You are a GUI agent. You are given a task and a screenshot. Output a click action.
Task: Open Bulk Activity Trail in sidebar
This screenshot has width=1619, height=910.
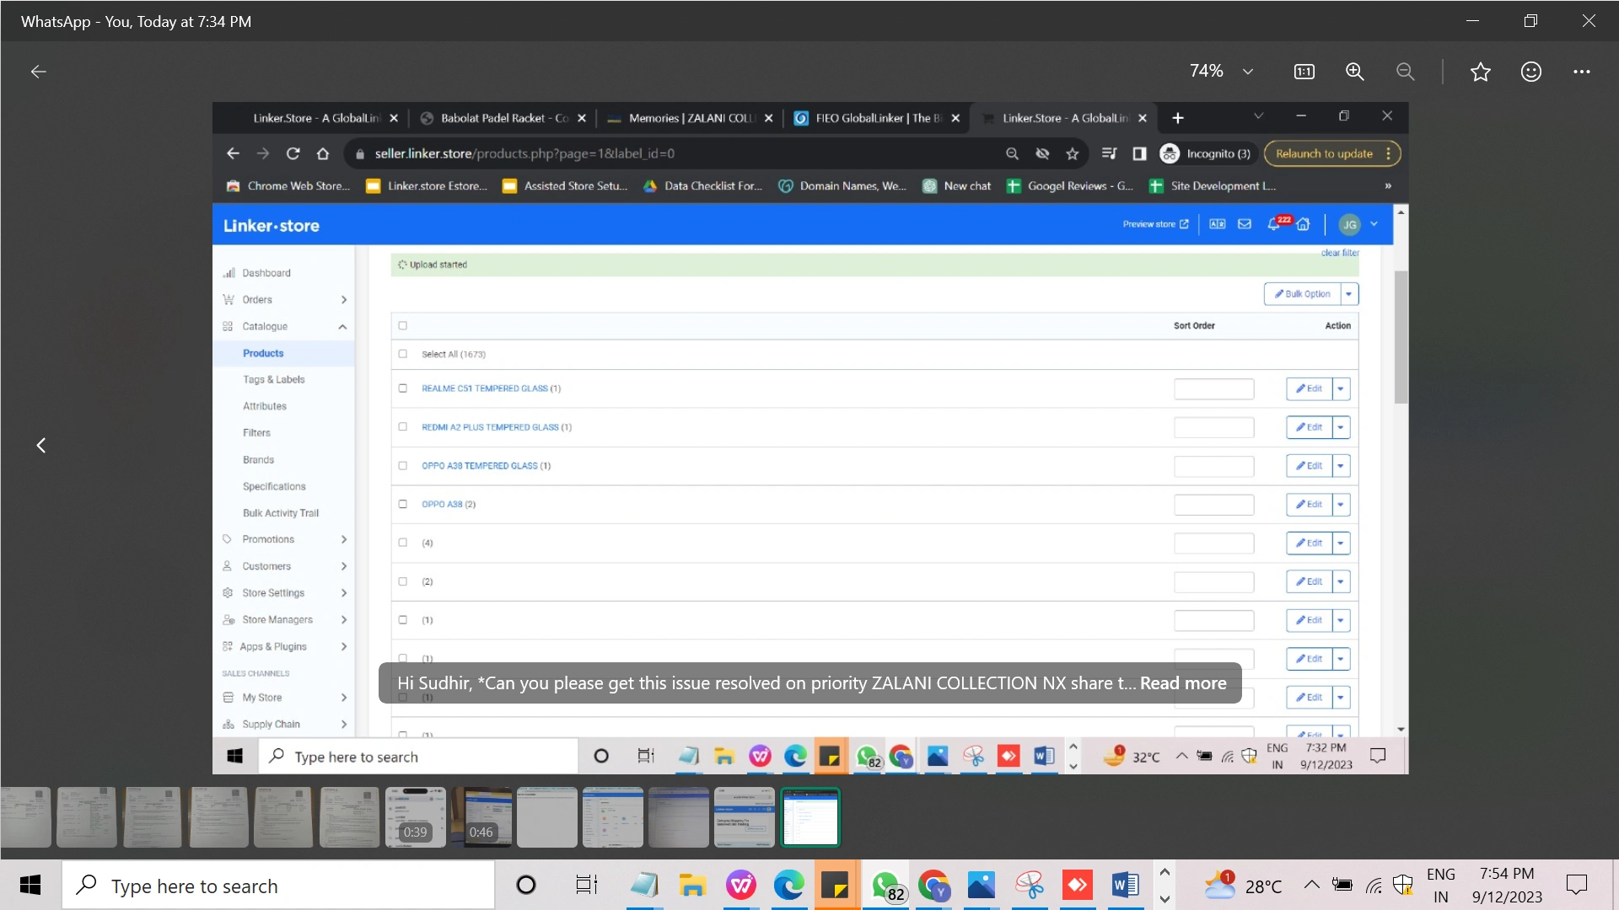pos(281,513)
